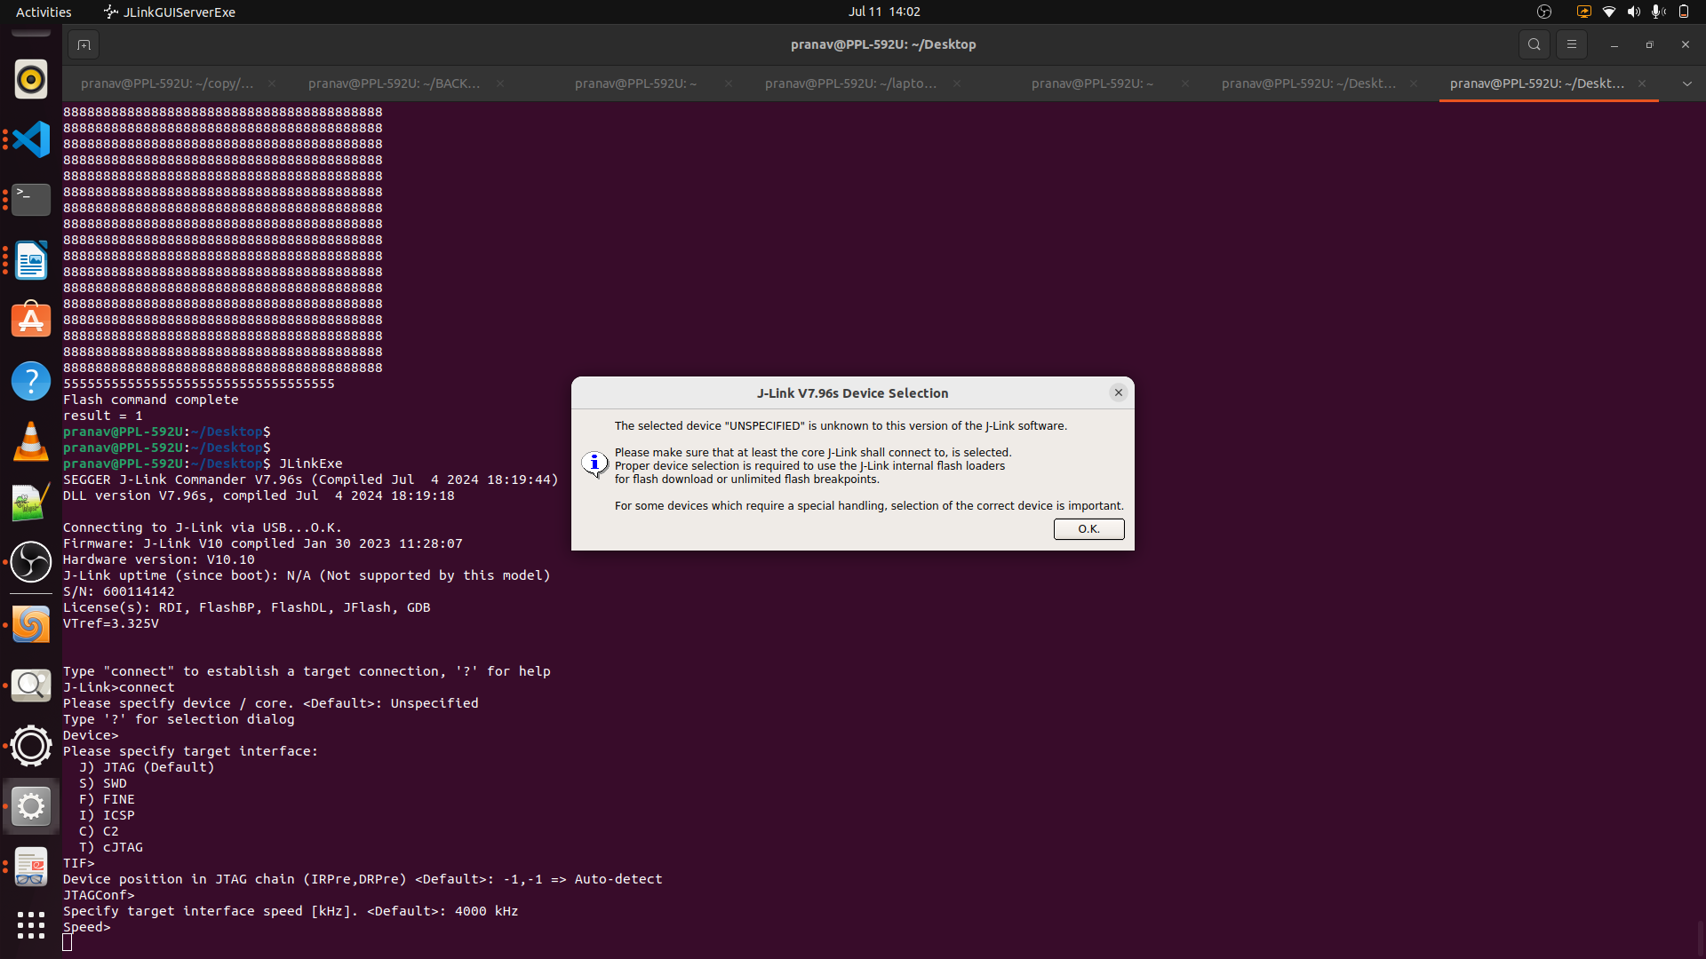Screen dimensions: 1706x959
Task: Click the info icon in the dialog
Action: click(x=594, y=464)
